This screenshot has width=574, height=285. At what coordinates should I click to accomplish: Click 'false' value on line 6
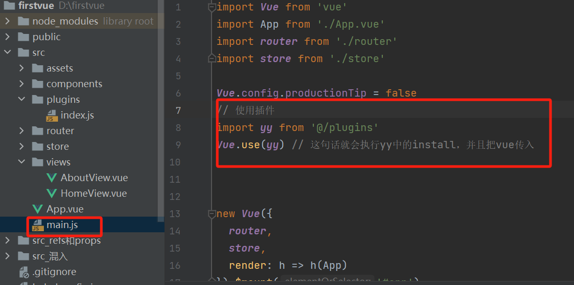pyautogui.click(x=401, y=93)
